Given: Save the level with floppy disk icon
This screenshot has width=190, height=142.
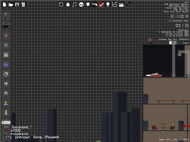Looking at the screenshot, I should (17, 4).
